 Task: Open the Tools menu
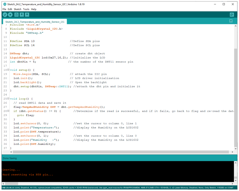pyautogui.click(x=26, y=9)
